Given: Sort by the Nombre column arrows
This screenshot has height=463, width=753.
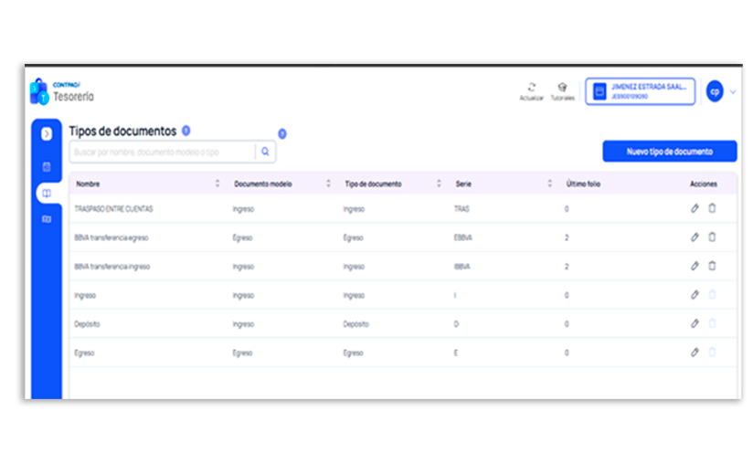Looking at the screenshot, I should [217, 184].
